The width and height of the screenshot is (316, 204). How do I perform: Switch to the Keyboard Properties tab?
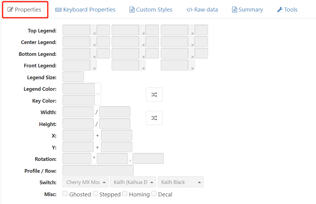(x=85, y=10)
